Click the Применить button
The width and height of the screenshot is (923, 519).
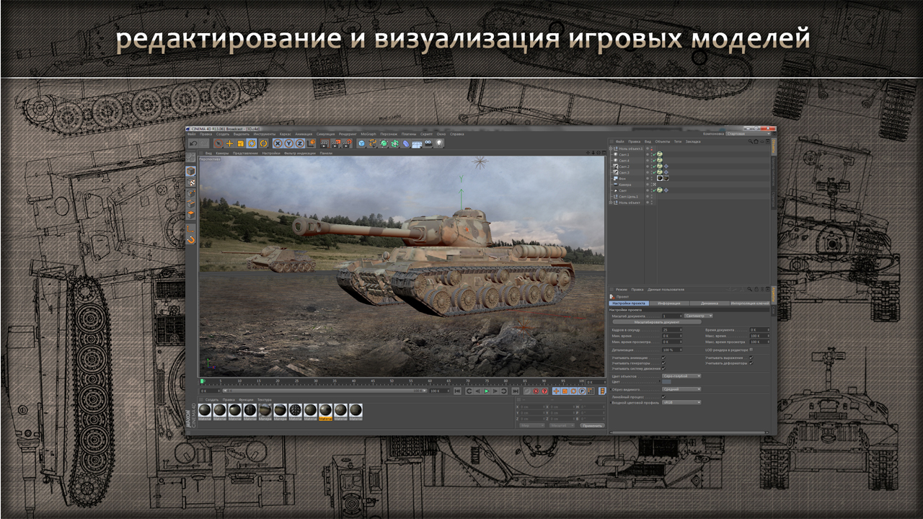[592, 425]
